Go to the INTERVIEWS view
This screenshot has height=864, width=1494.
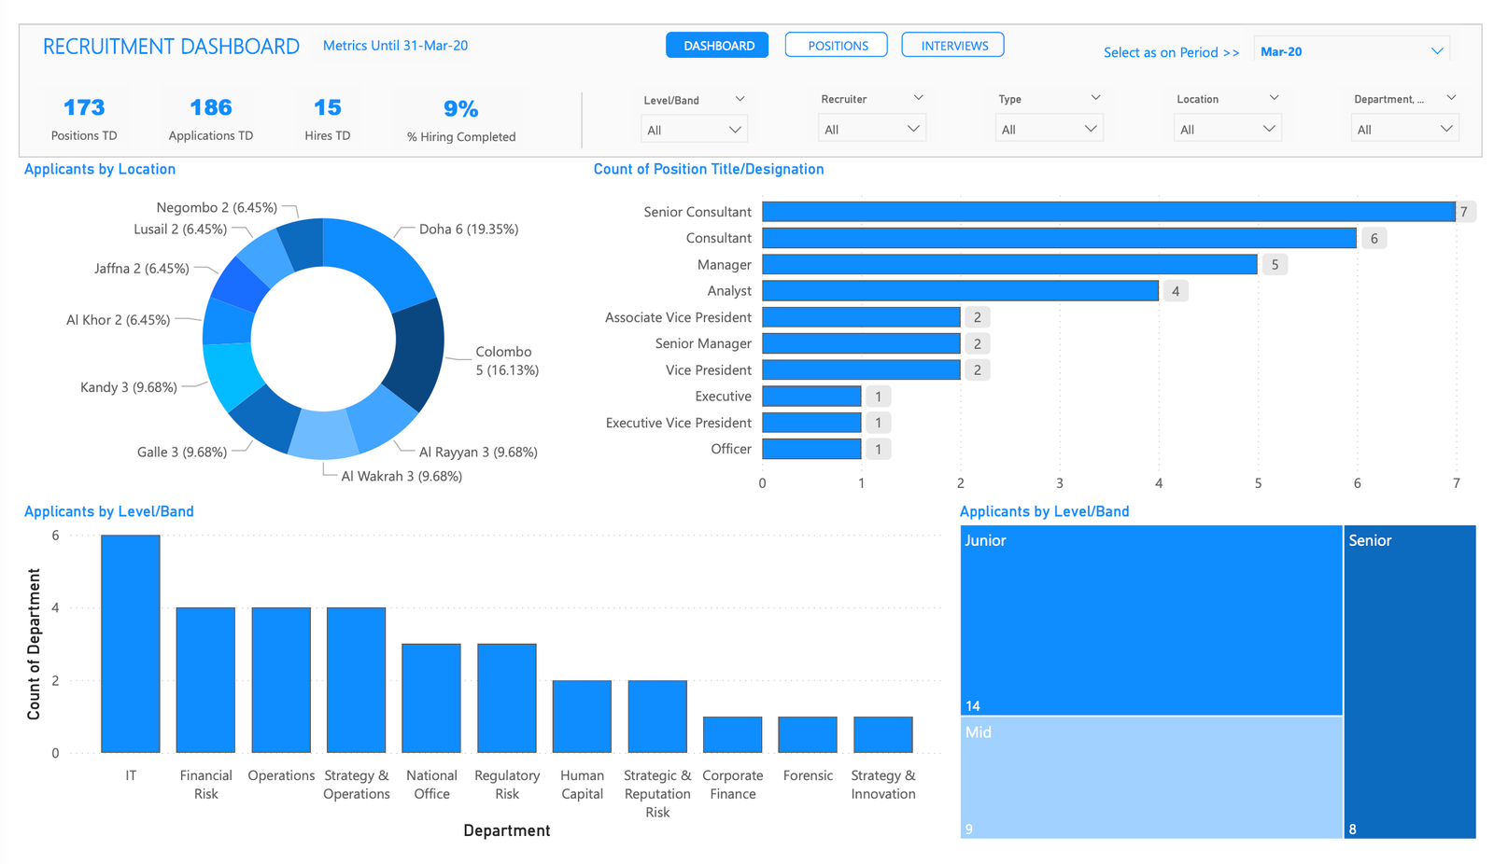952,44
